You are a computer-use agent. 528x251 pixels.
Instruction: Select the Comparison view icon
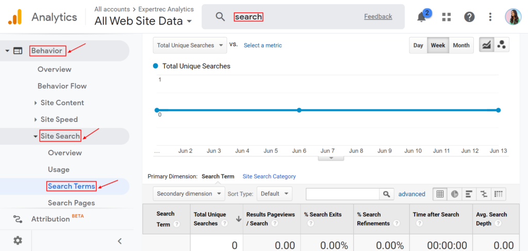(x=484, y=194)
